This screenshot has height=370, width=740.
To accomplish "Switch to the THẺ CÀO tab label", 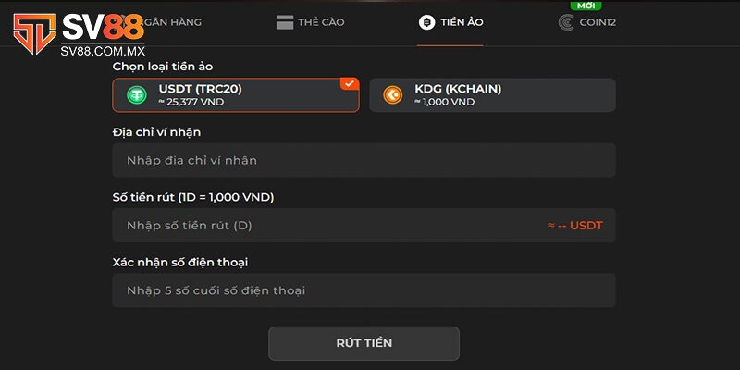I will pos(321,22).
